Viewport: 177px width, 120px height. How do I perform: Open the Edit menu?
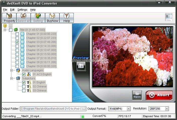click(x=12, y=10)
